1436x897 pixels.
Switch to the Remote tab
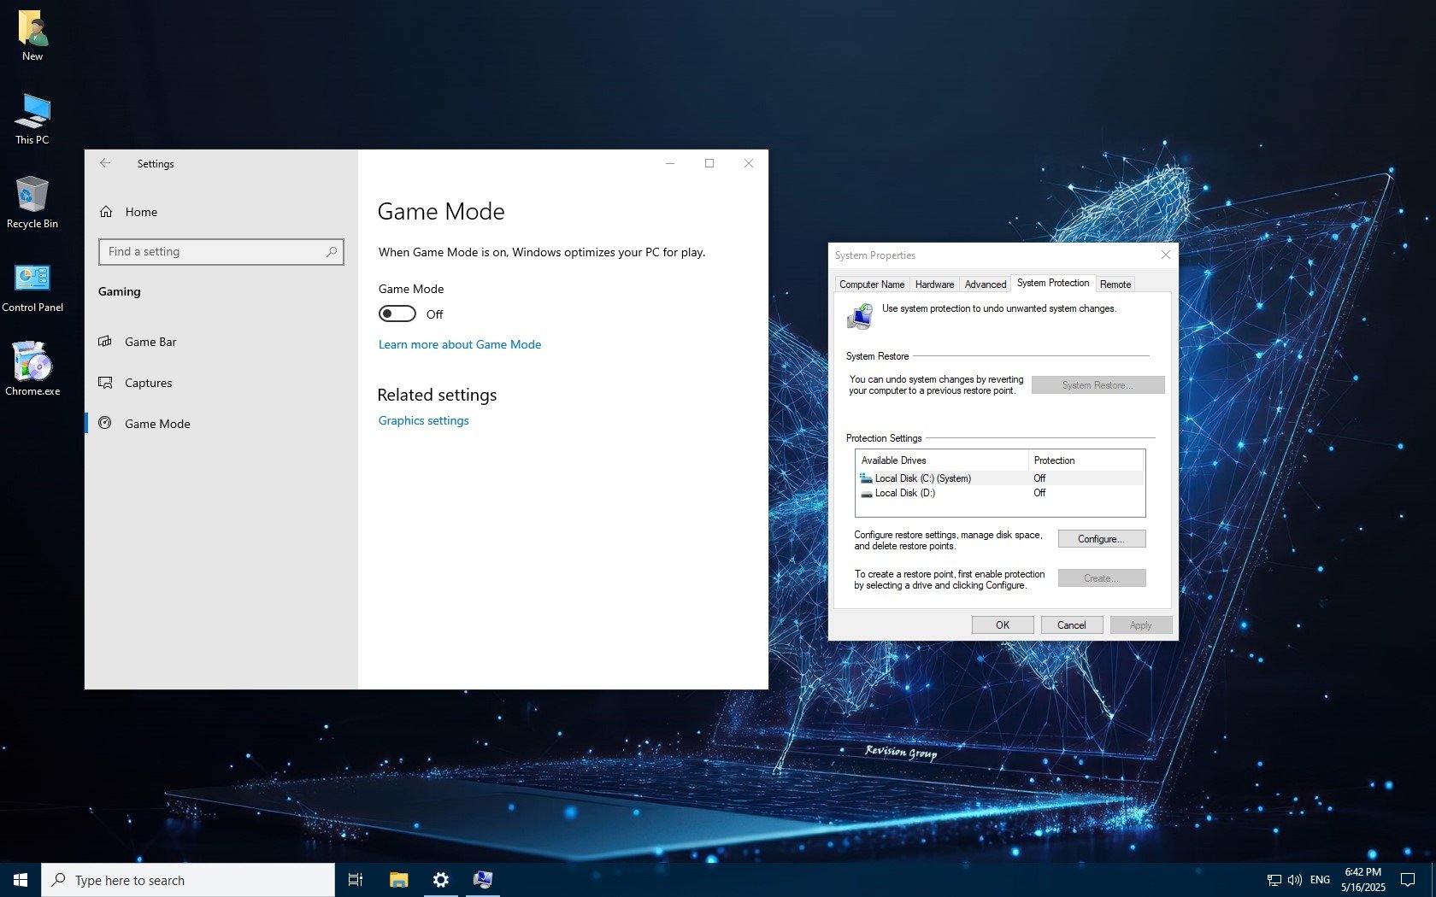point(1115,284)
